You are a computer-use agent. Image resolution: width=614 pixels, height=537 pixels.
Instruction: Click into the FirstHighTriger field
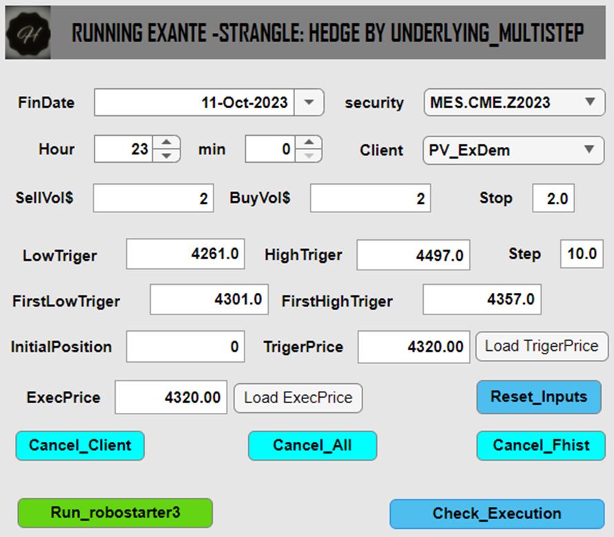(482, 300)
